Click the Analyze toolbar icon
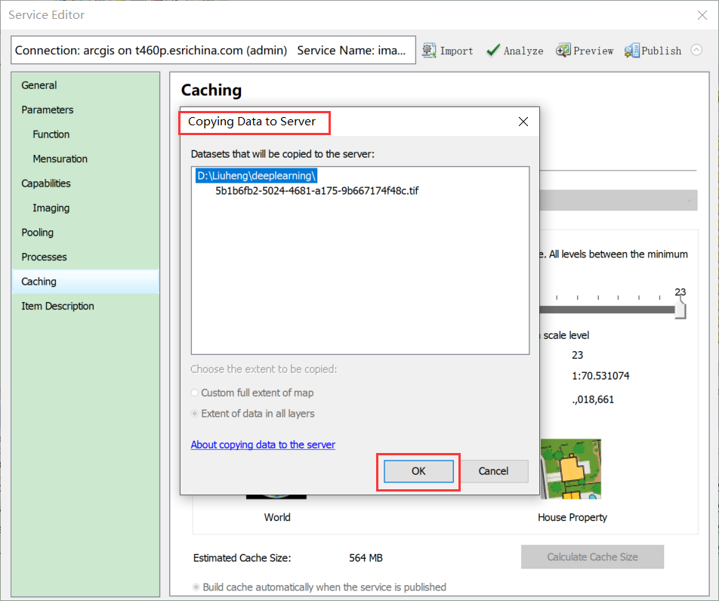Viewport: 719px width, 601px height. 514,50
